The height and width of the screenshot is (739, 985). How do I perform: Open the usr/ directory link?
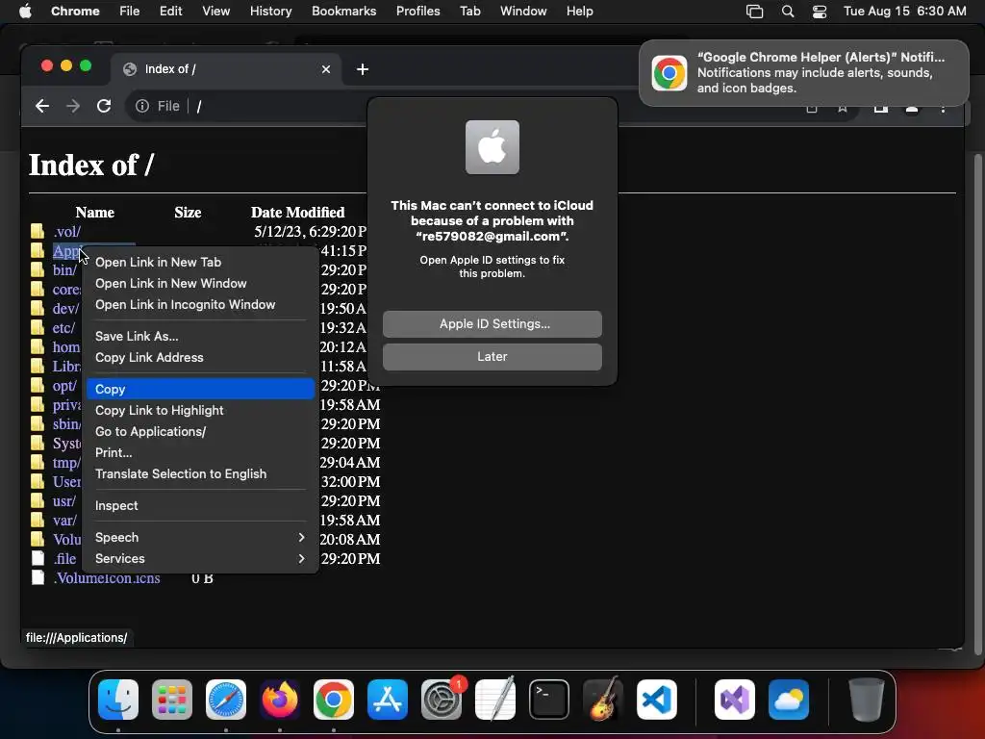point(64,501)
